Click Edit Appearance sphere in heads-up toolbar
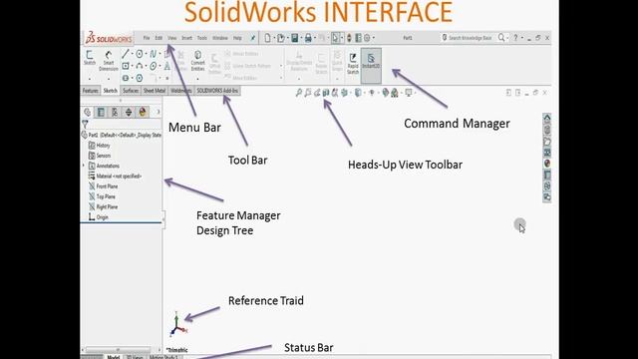The image size is (638, 359). point(385,93)
